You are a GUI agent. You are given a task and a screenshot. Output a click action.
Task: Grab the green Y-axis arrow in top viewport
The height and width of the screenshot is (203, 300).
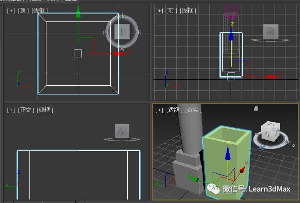point(78,12)
